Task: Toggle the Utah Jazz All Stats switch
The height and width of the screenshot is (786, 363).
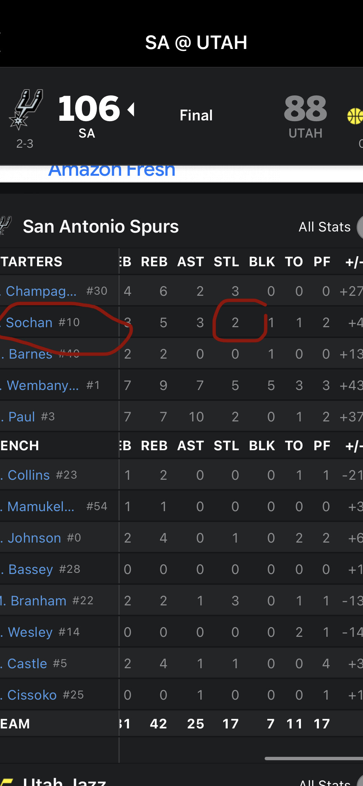Action: (360, 782)
